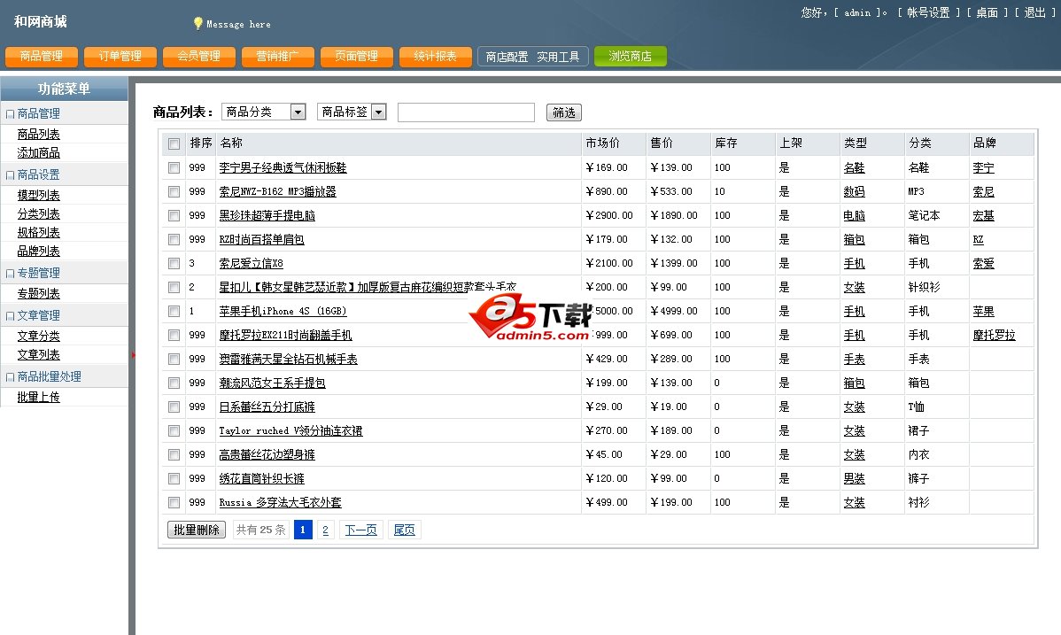Click brand link 宏基
Viewport: 1061px width, 635px height.
983,215
